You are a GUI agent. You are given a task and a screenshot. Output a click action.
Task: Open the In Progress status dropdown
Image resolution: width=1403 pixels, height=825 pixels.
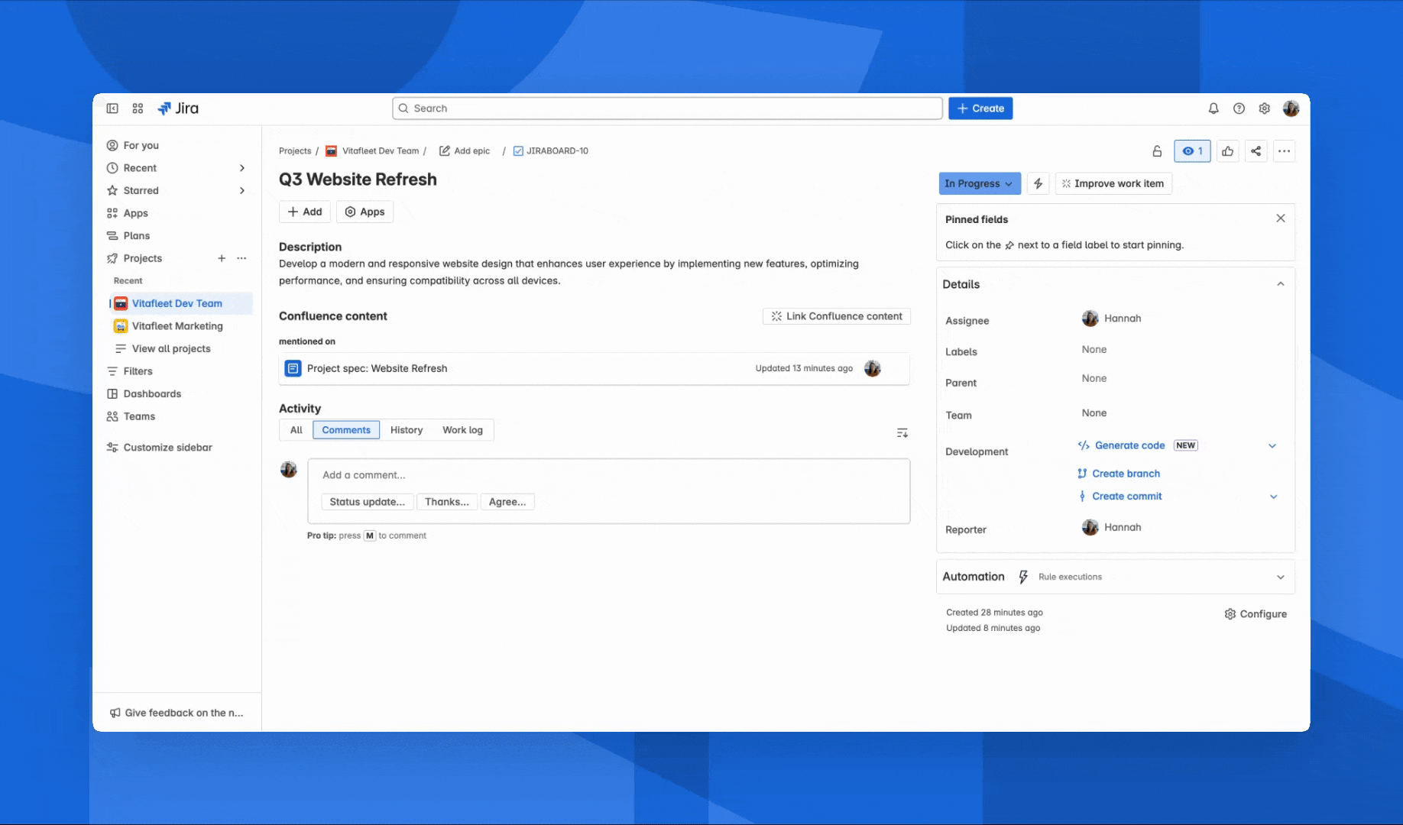(979, 183)
